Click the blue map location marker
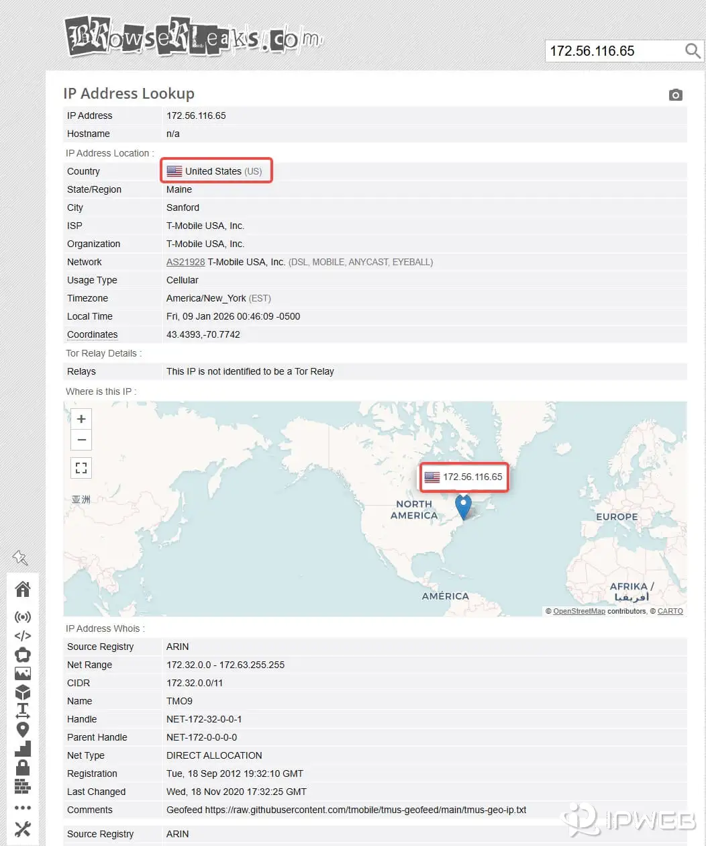706x846 pixels. [x=463, y=506]
